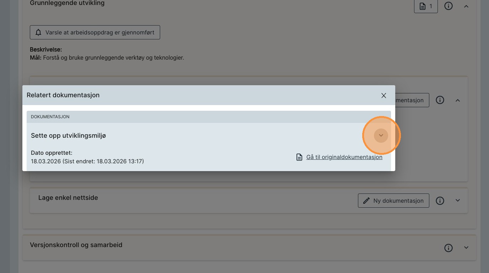Collapse the open task row behind the dialog

pyautogui.click(x=458, y=100)
